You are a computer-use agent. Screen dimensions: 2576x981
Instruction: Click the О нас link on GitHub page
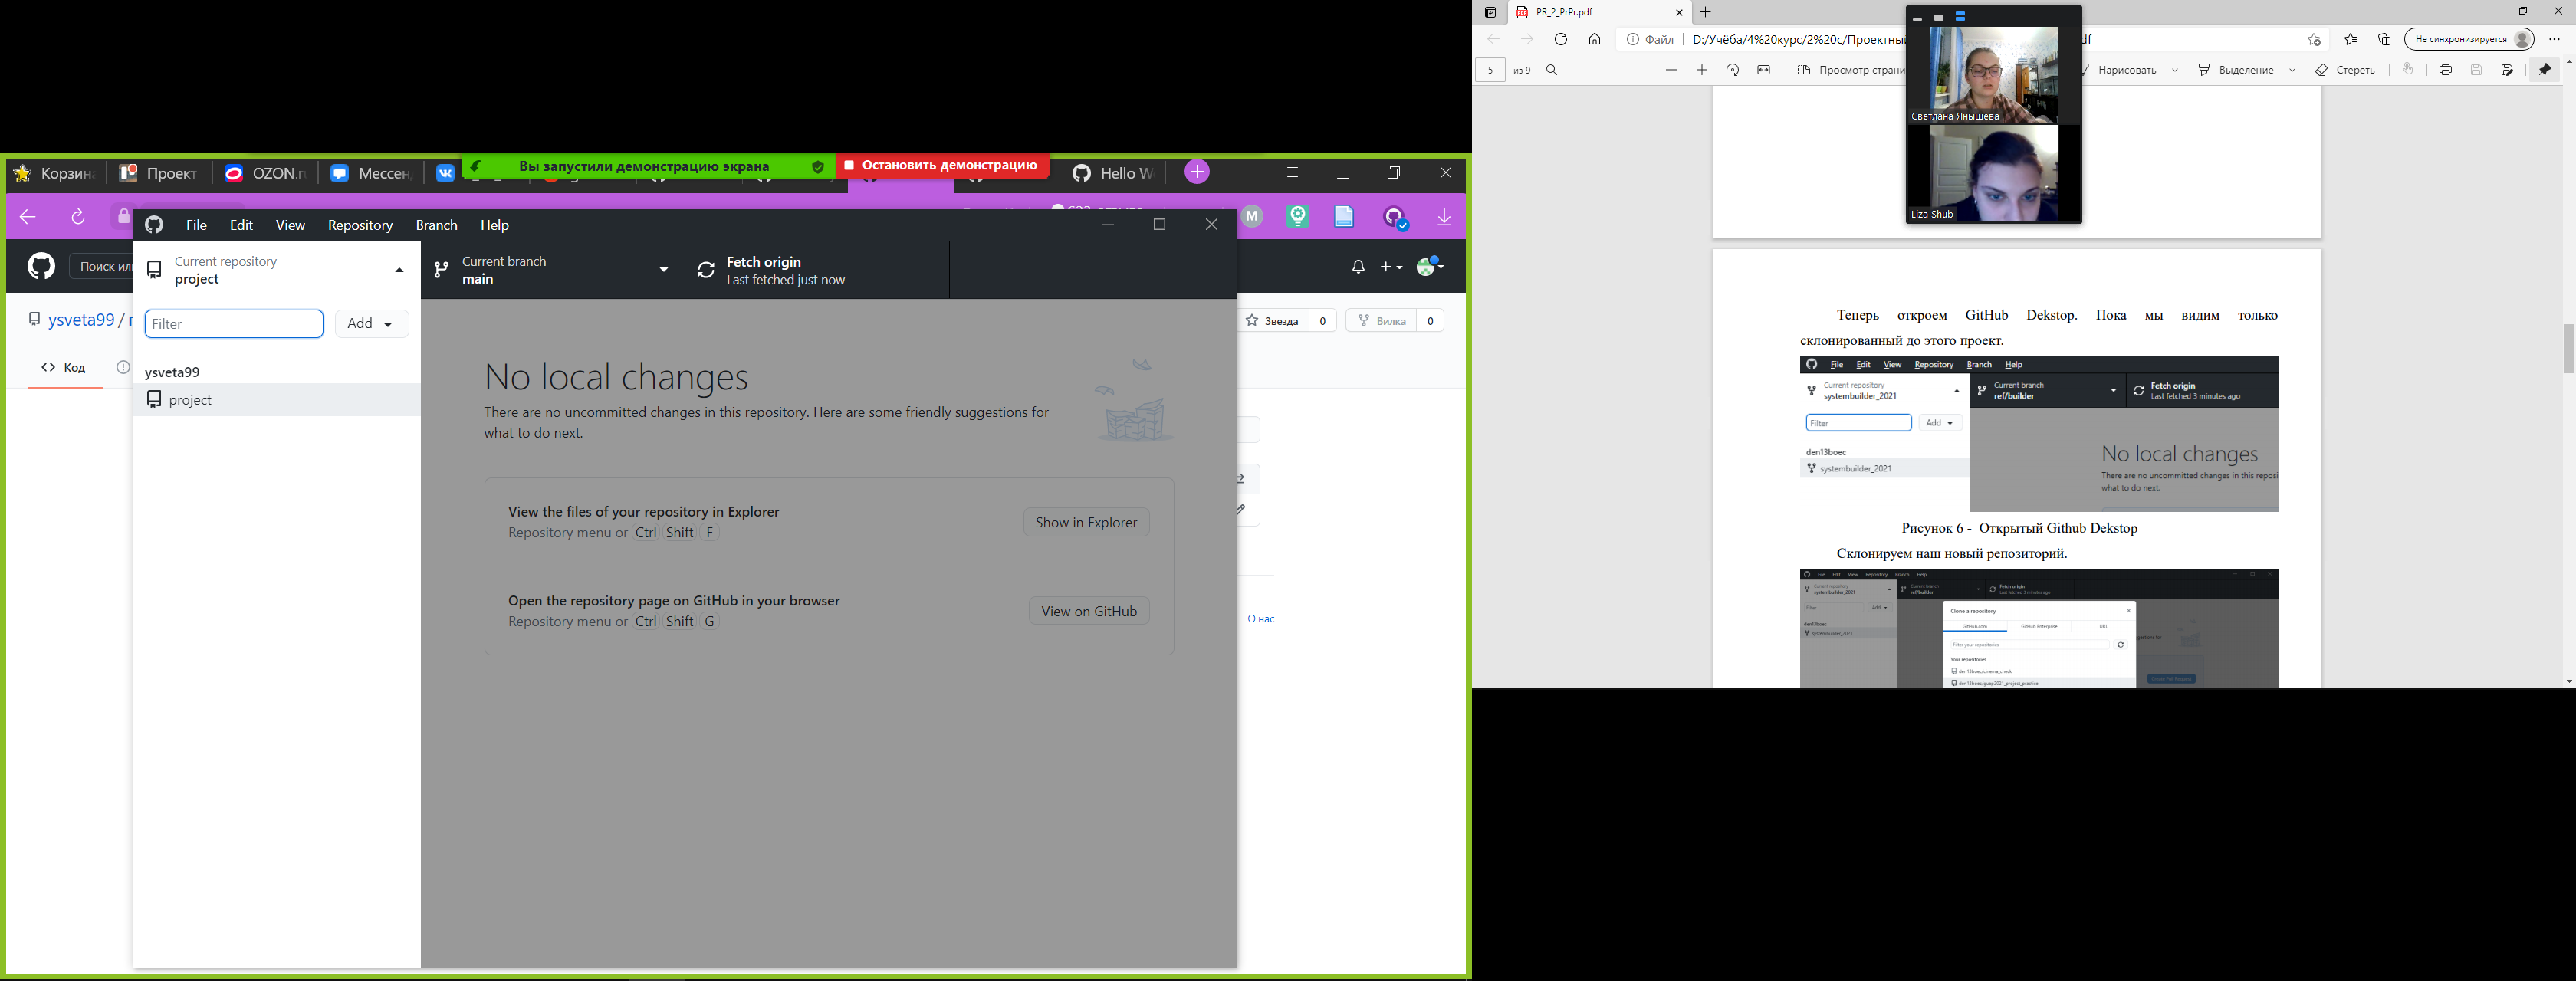point(1261,619)
